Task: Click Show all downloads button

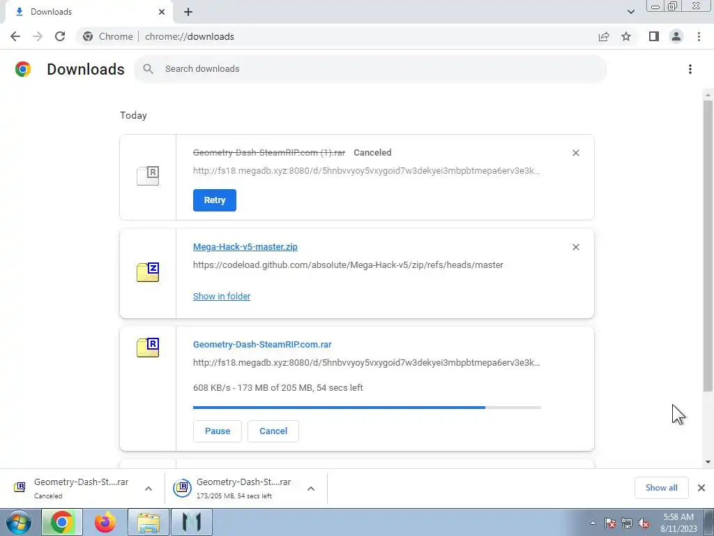Action: click(x=661, y=488)
